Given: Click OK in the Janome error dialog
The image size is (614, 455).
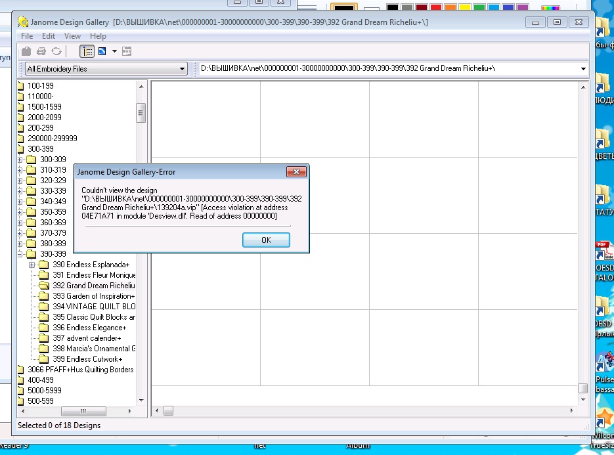Looking at the screenshot, I should click(266, 240).
